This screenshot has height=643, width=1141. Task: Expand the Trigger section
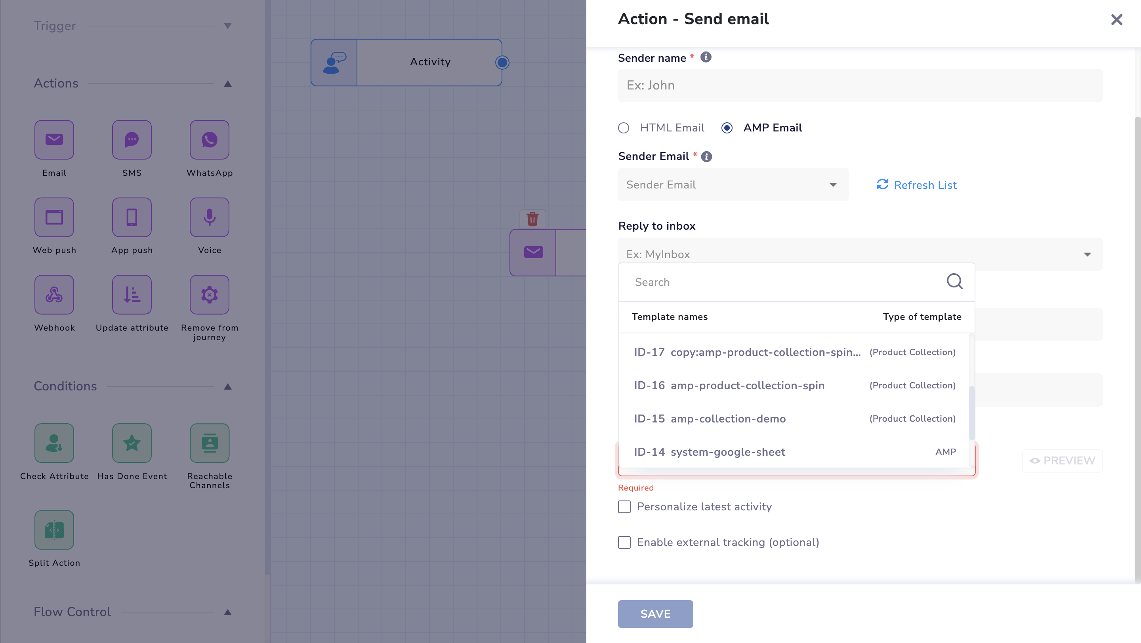228,26
